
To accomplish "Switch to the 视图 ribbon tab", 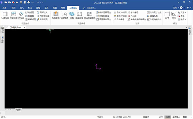I will (x=55, y=8).
